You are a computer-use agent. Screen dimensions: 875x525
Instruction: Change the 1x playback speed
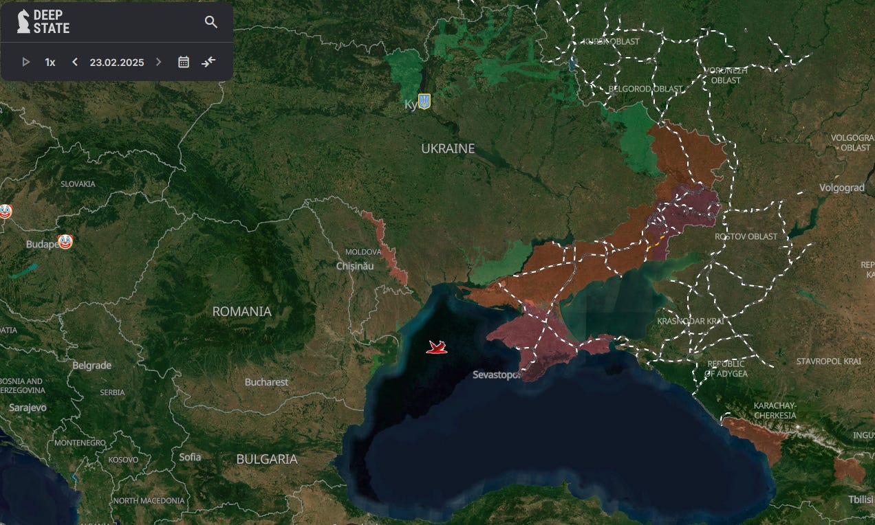tap(50, 62)
